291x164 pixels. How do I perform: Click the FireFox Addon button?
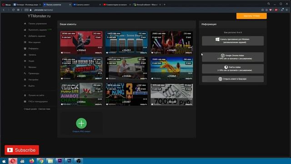233,69
